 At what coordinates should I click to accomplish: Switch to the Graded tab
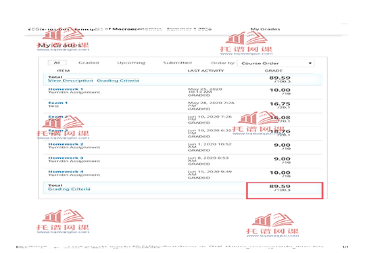[x=89, y=63]
